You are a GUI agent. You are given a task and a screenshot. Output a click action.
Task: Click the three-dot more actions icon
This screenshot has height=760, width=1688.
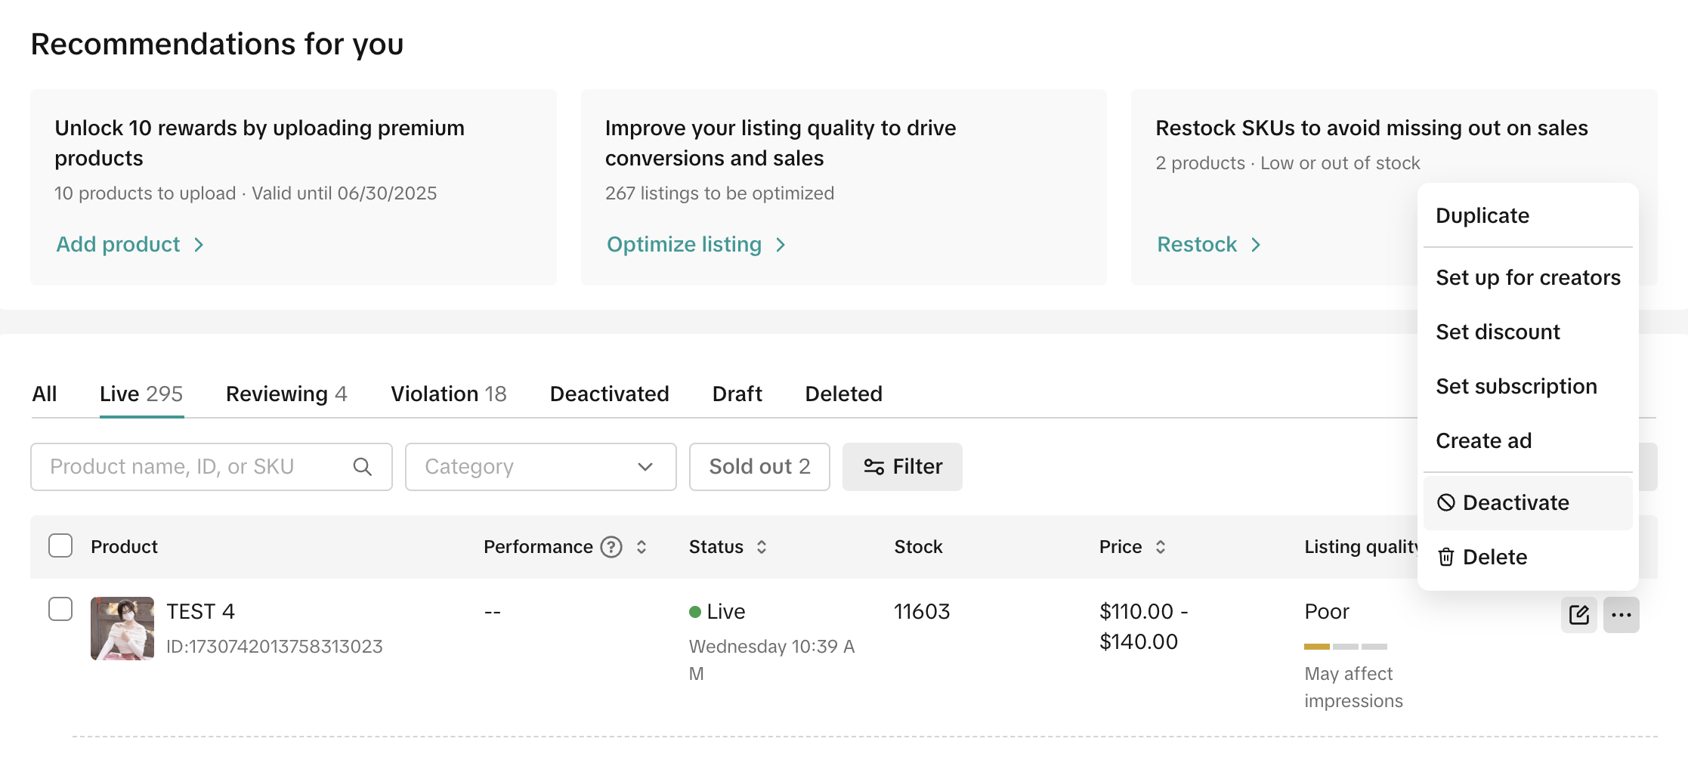[1621, 615]
